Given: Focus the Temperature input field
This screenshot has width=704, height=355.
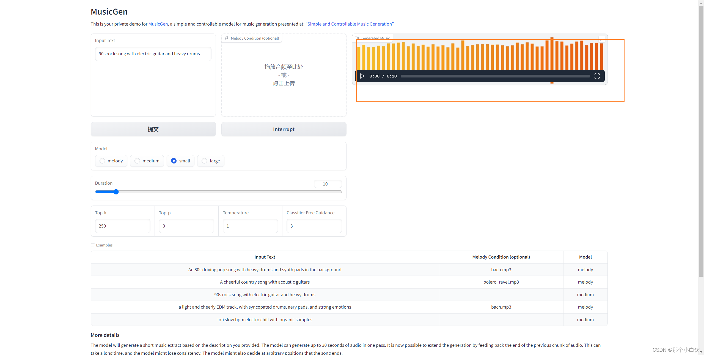Looking at the screenshot, I should 250,226.
